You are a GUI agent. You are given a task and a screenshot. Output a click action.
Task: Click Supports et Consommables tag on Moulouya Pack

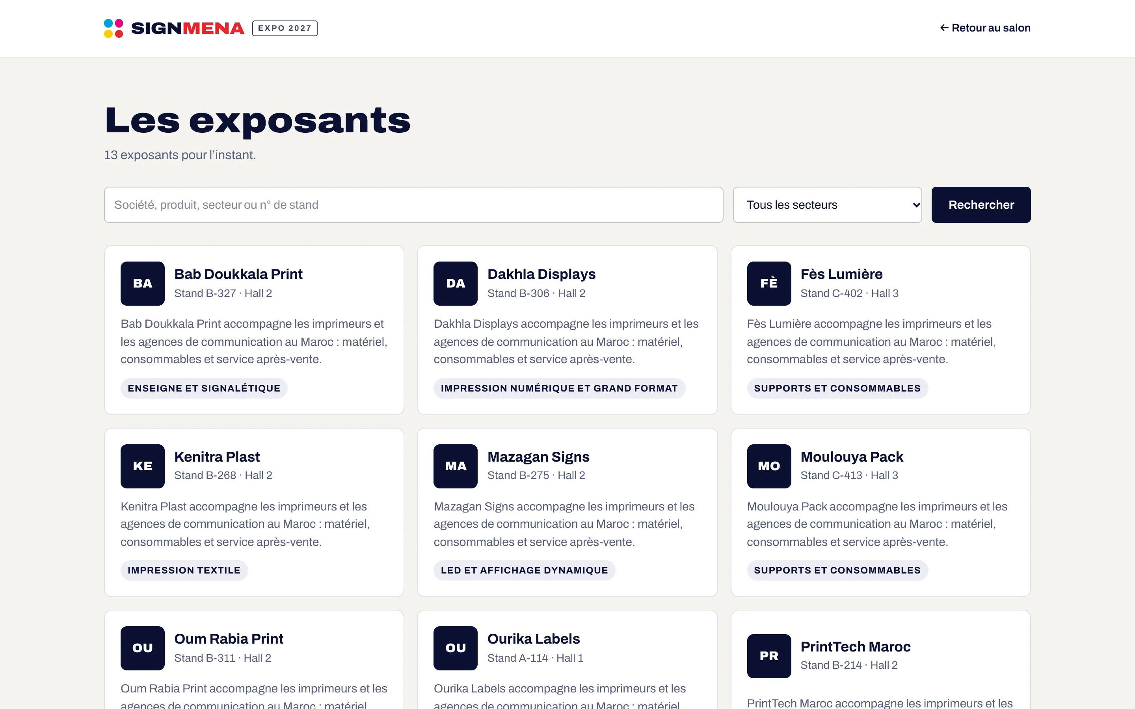tap(837, 570)
